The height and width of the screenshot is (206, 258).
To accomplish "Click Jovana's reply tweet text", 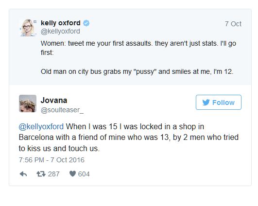I will pyautogui.click(x=128, y=137).
